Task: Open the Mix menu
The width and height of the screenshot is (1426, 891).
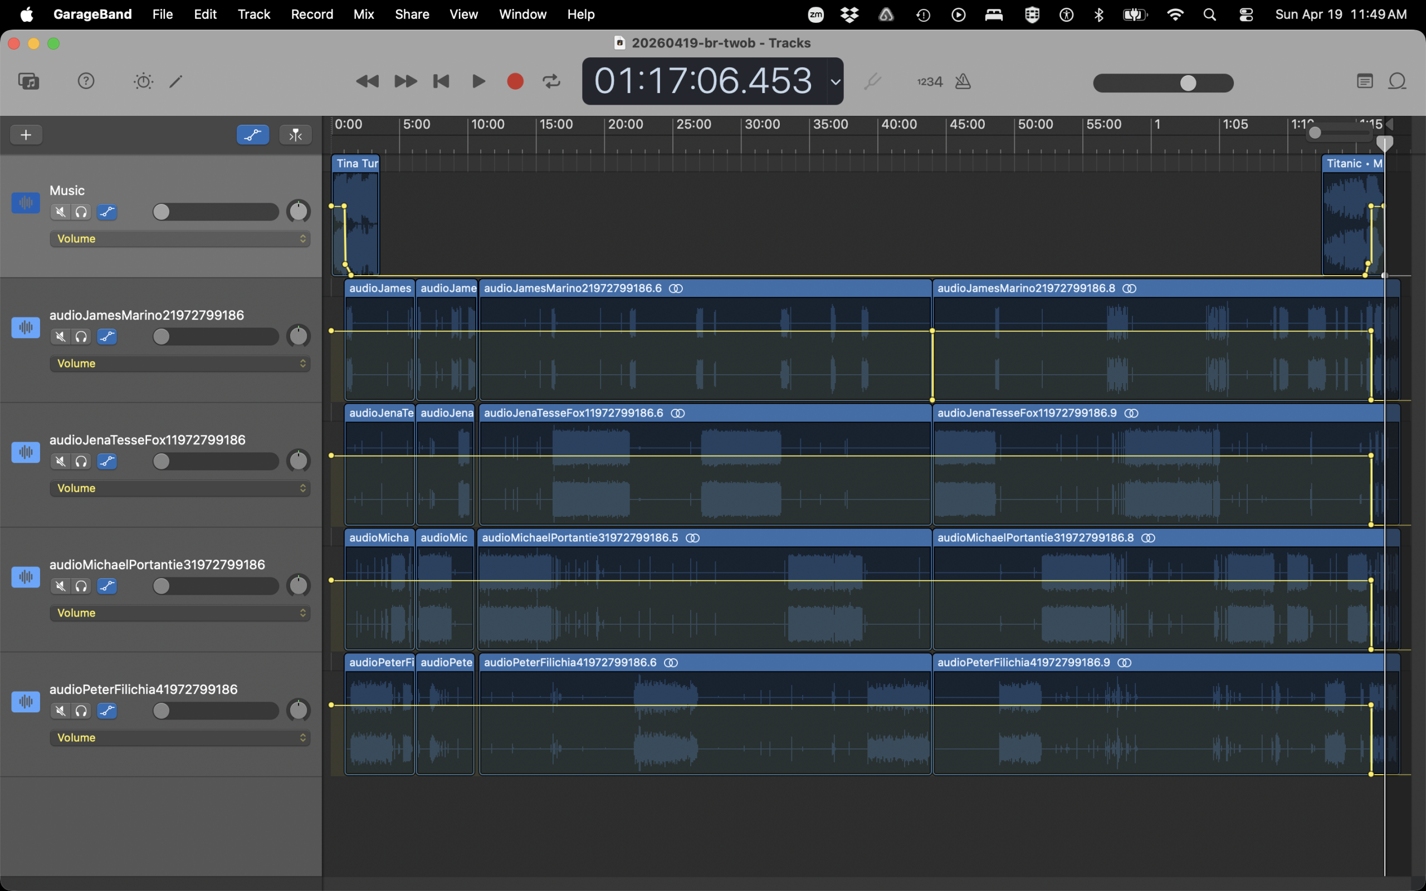Action: click(364, 14)
